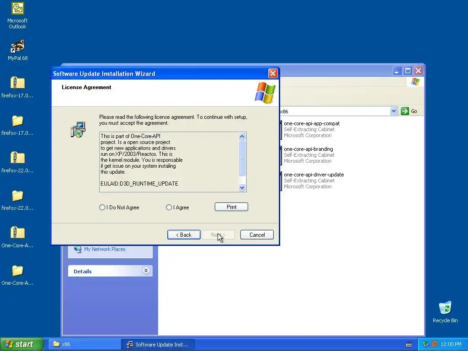This screenshot has height=351, width=468.
Task: Click the My Network Places globe icon
Action: [78, 249]
